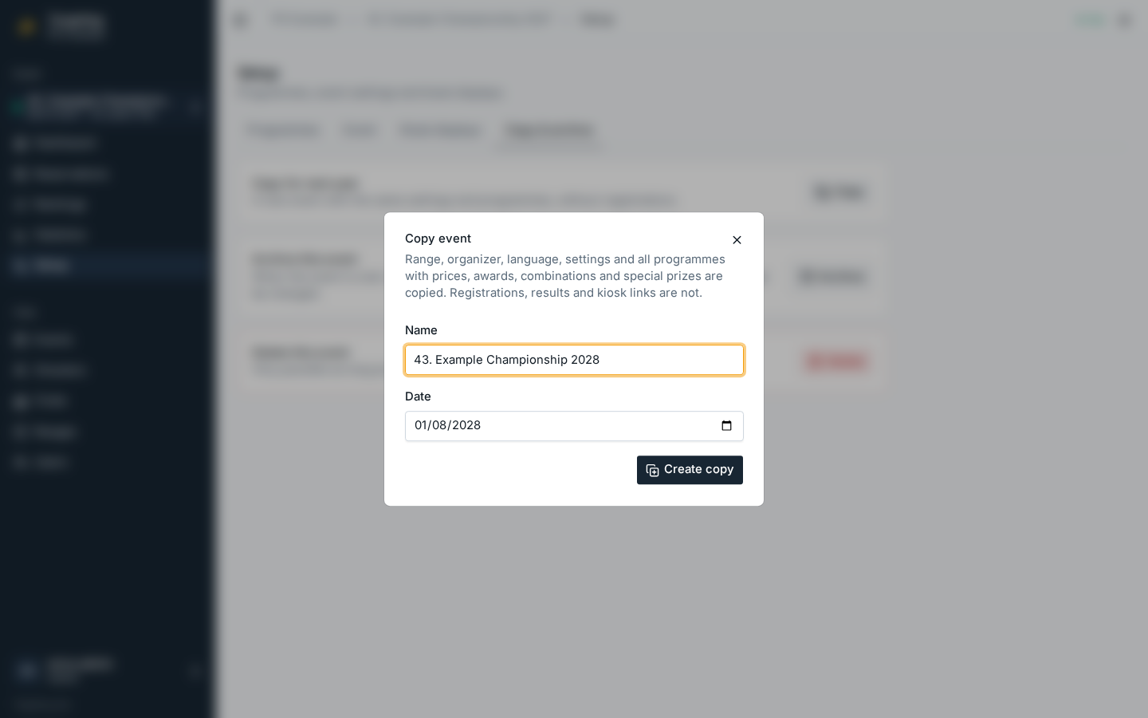1148x718 pixels.
Task: Expand the event selector chevron in sidebar
Action: (x=195, y=107)
